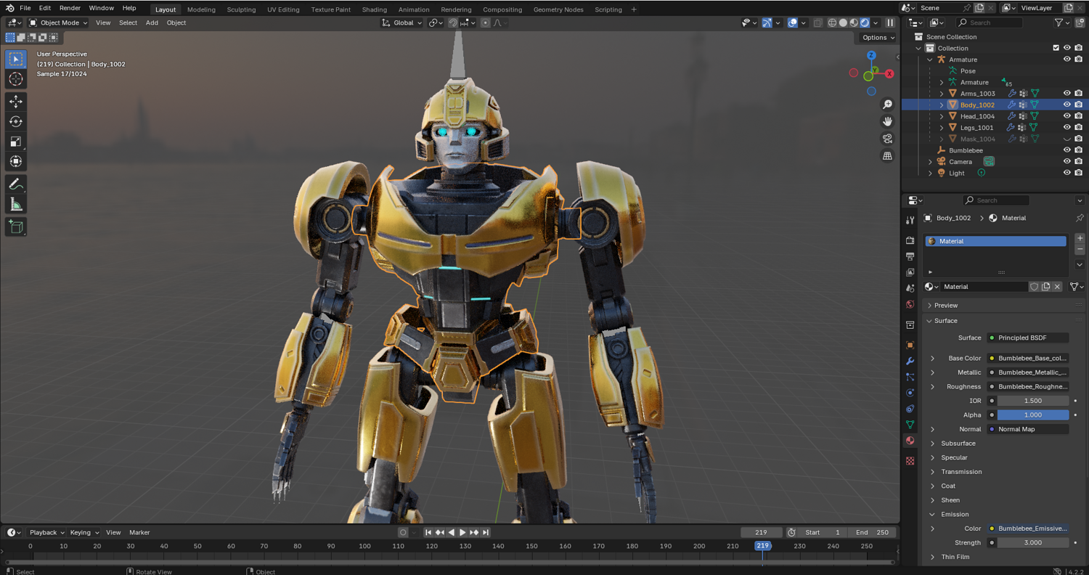Expand Base Color input options
This screenshot has height=575, width=1089.
[x=933, y=359]
